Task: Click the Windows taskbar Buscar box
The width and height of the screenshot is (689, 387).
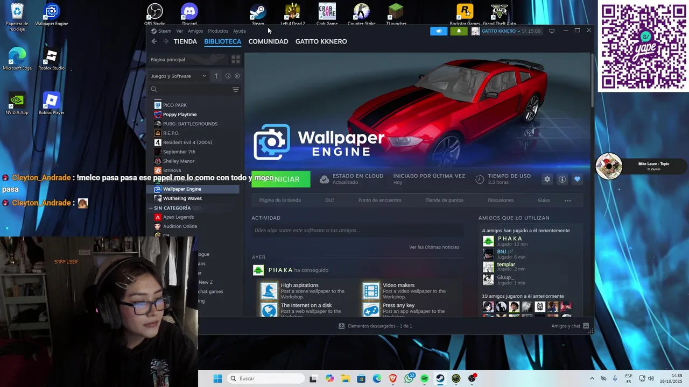Action: point(265,378)
